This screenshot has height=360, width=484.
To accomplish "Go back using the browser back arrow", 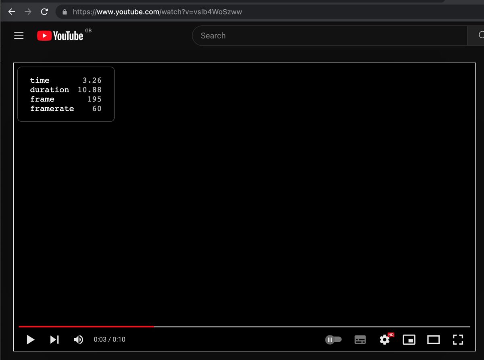I will tap(12, 12).
